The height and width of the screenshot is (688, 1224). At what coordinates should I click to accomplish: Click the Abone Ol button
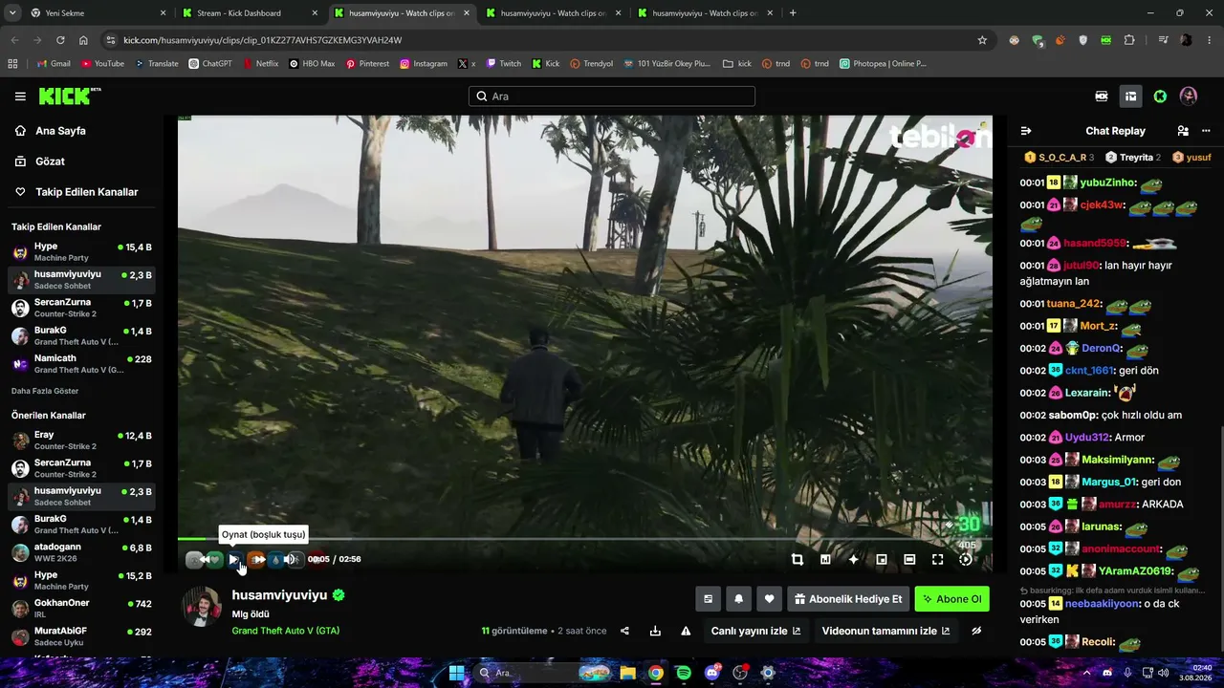pyautogui.click(x=951, y=599)
